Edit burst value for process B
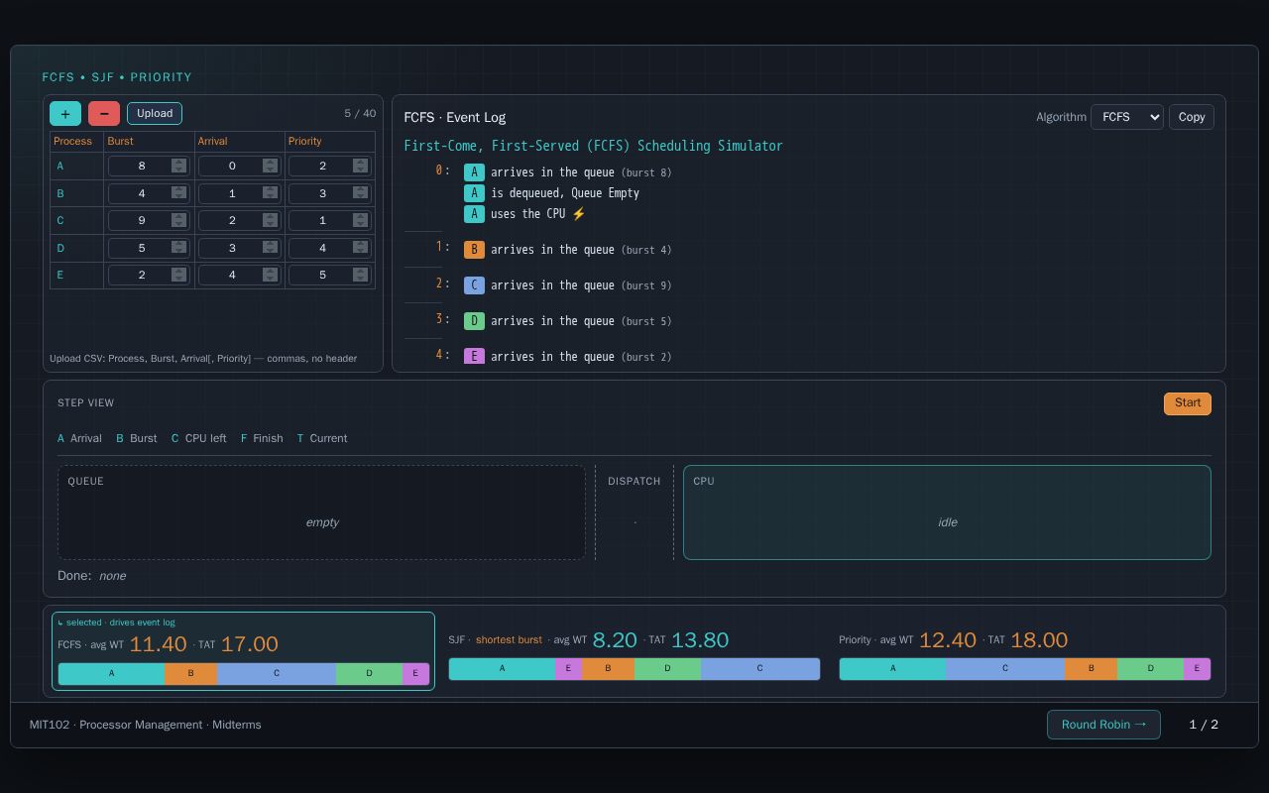The width and height of the screenshot is (1269, 793). coord(149,193)
